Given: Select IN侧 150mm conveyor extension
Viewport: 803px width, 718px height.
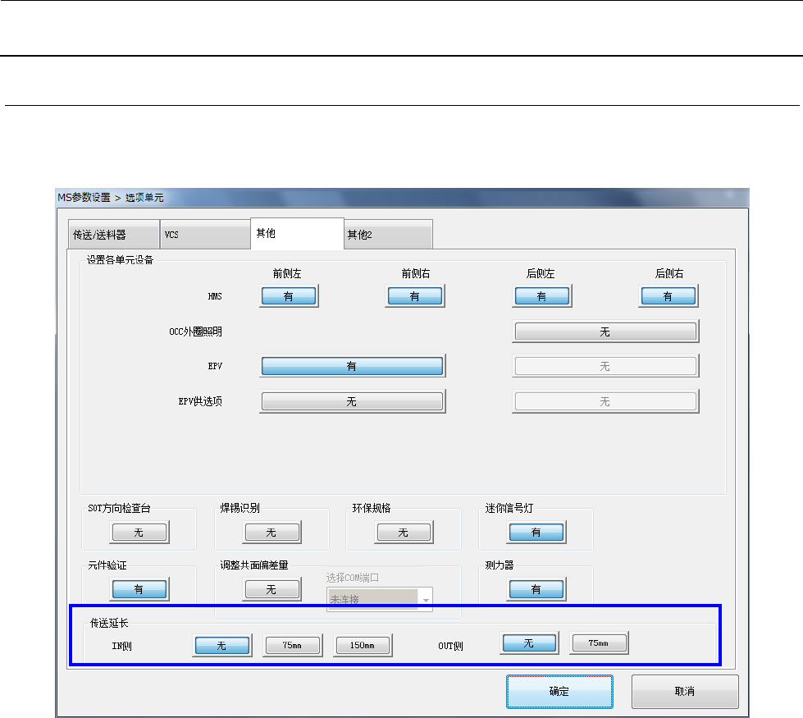Looking at the screenshot, I should tap(363, 645).
